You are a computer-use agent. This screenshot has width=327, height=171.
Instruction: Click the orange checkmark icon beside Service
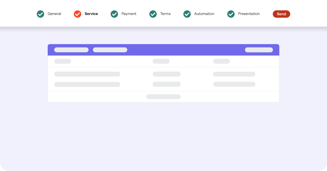pos(77,14)
